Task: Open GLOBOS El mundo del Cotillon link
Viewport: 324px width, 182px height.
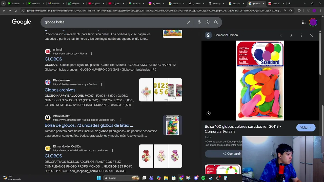Action: pyautogui.click(x=53, y=156)
